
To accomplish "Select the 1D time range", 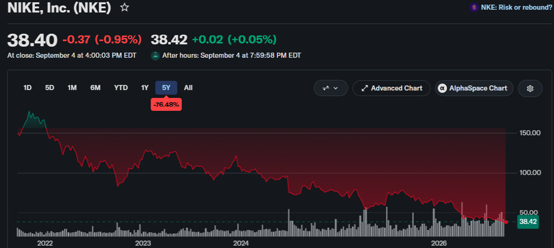I will pyautogui.click(x=28, y=88).
